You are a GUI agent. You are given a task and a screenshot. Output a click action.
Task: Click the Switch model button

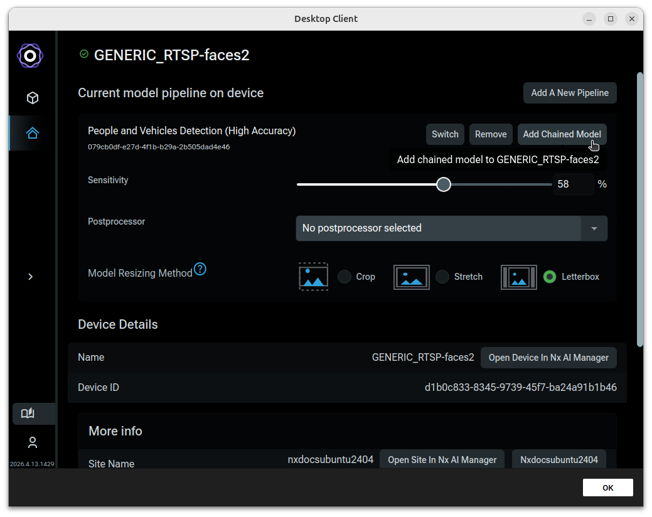pyautogui.click(x=445, y=134)
